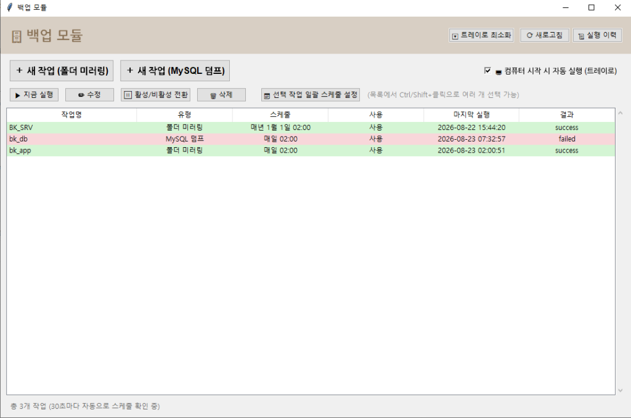This screenshot has height=418, width=631.
Task: Click the failed result cell
Action: pos(567,139)
